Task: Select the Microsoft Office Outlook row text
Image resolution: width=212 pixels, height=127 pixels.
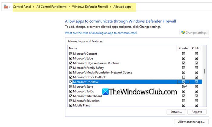Action: [89, 77]
